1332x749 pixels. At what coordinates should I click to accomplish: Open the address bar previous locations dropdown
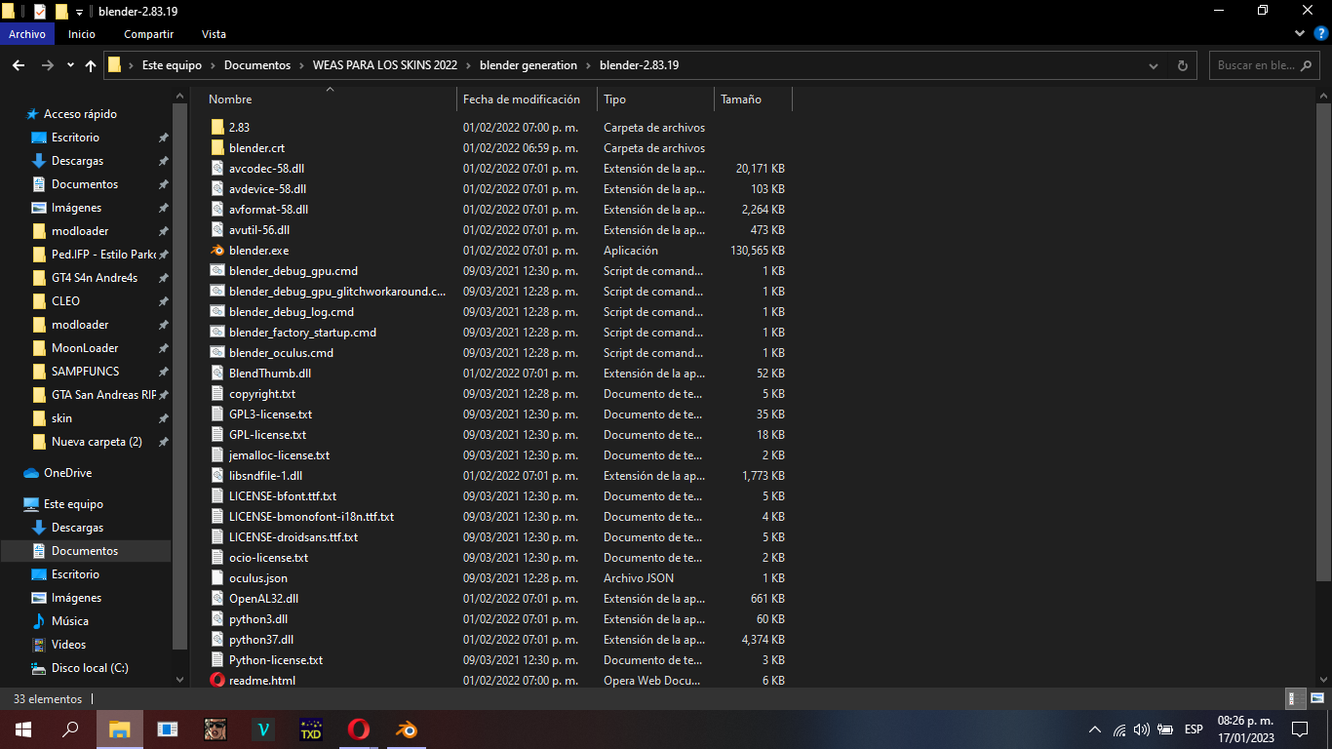tap(1154, 65)
